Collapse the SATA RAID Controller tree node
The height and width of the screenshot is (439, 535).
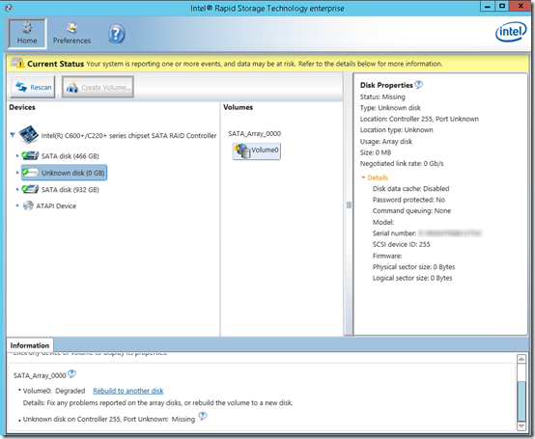click(13, 135)
